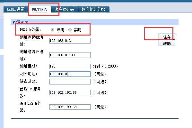This screenshot has height=128, width=192.
Task: Disable DHCP server with 禁用 radio button
Action: coord(70,30)
